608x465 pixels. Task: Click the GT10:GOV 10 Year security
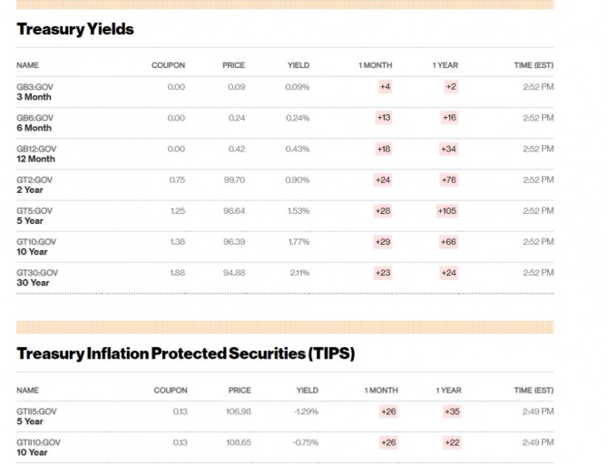click(x=36, y=246)
